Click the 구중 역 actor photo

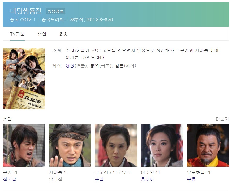(24, 145)
